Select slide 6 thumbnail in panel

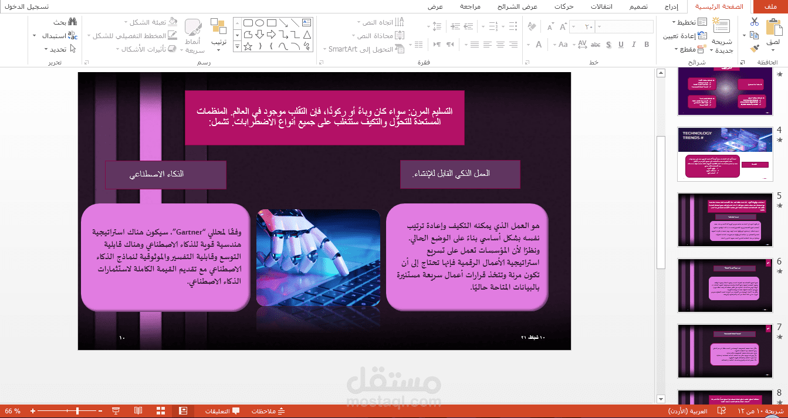(x=725, y=286)
